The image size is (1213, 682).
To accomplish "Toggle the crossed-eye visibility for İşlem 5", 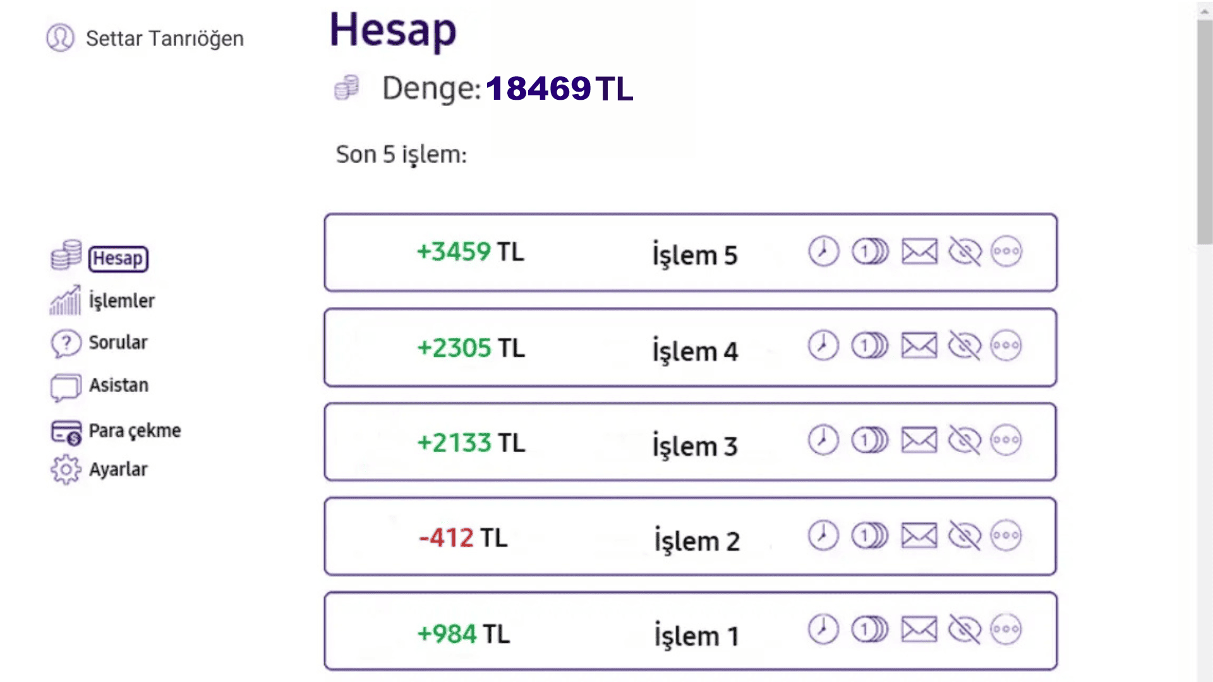I will point(965,251).
